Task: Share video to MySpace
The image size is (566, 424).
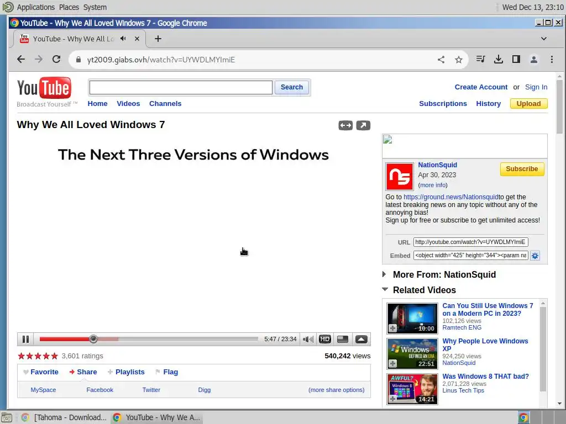Action: (43, 390)
